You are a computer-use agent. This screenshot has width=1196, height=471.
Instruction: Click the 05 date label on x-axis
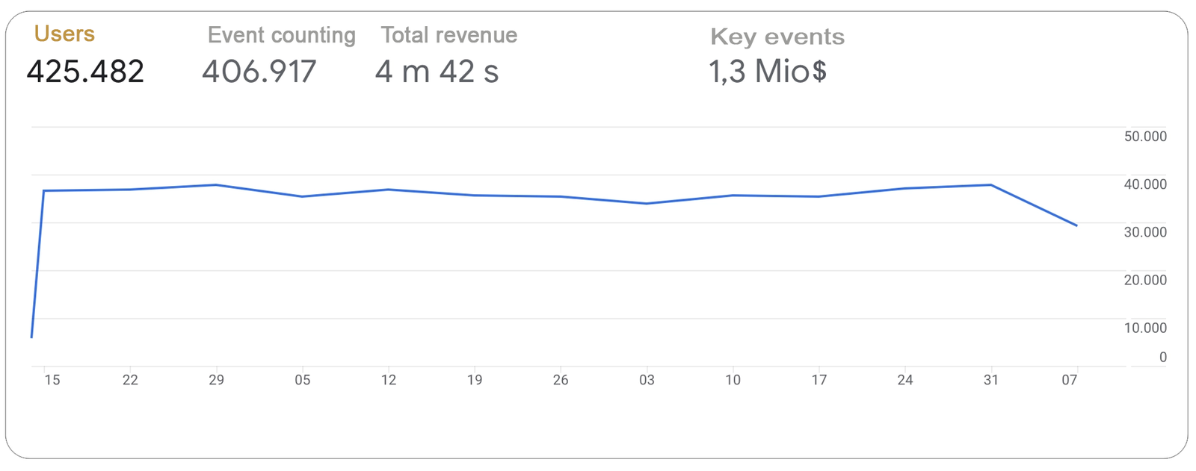point(302,380)
